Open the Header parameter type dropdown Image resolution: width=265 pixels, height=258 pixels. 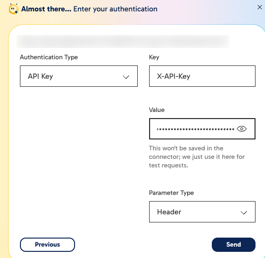point(202,212)
